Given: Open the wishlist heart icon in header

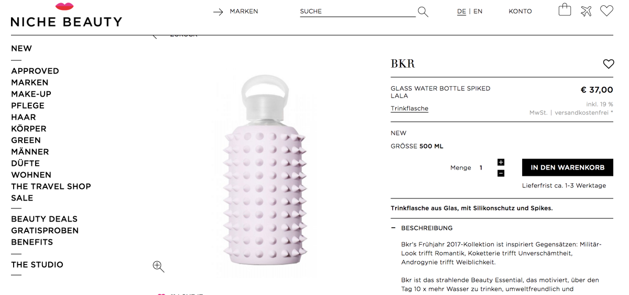Looking at the screenshot, I should 607,11.
